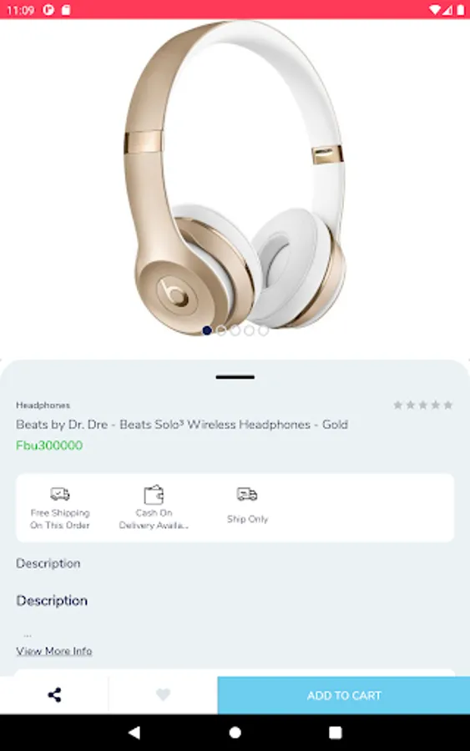The width and height of the screenshot is (470, 751).
Task: Tap the gold Beats headphones product image
Action: tap(235, 179)
